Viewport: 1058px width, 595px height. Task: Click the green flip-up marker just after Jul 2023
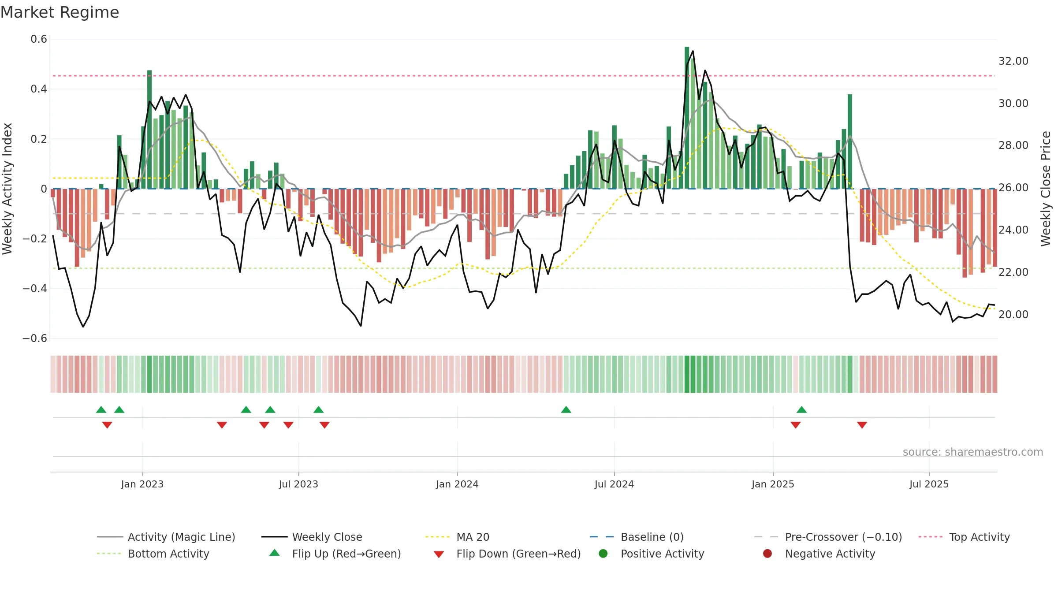click(319, 410)
